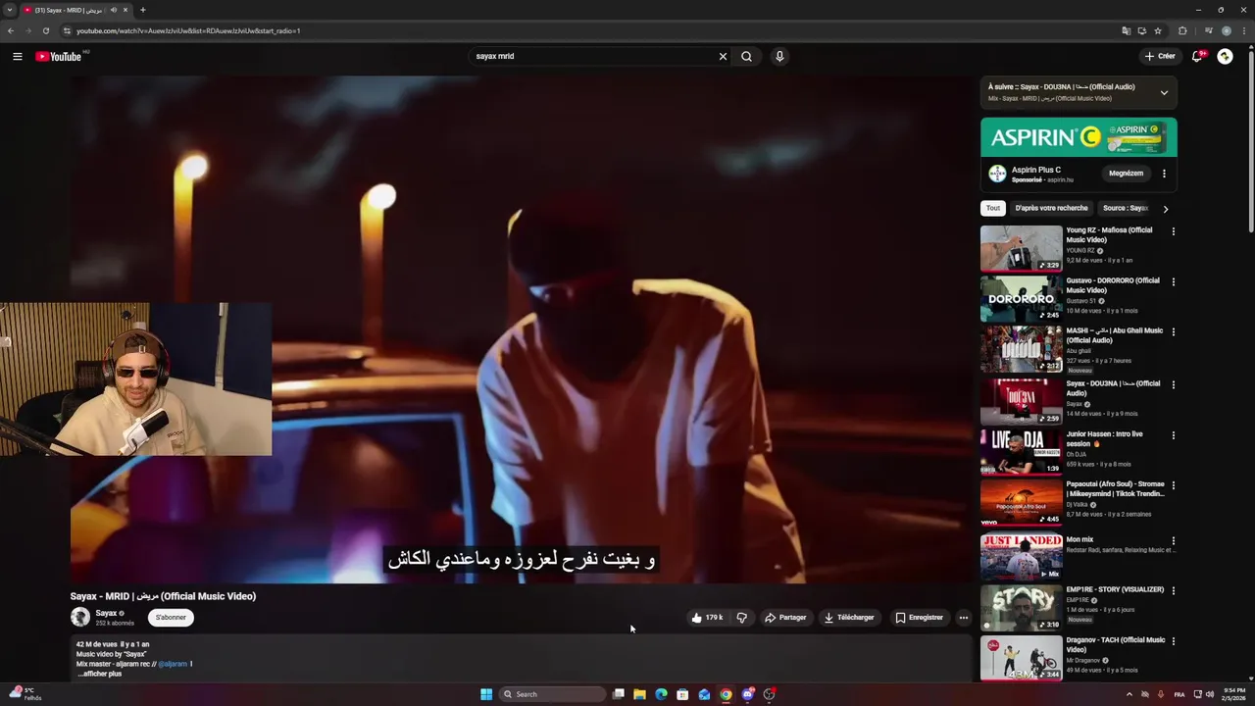Open more actions beside Enregistrer
Screen dimensions: 1255x706
coord(964,618)
